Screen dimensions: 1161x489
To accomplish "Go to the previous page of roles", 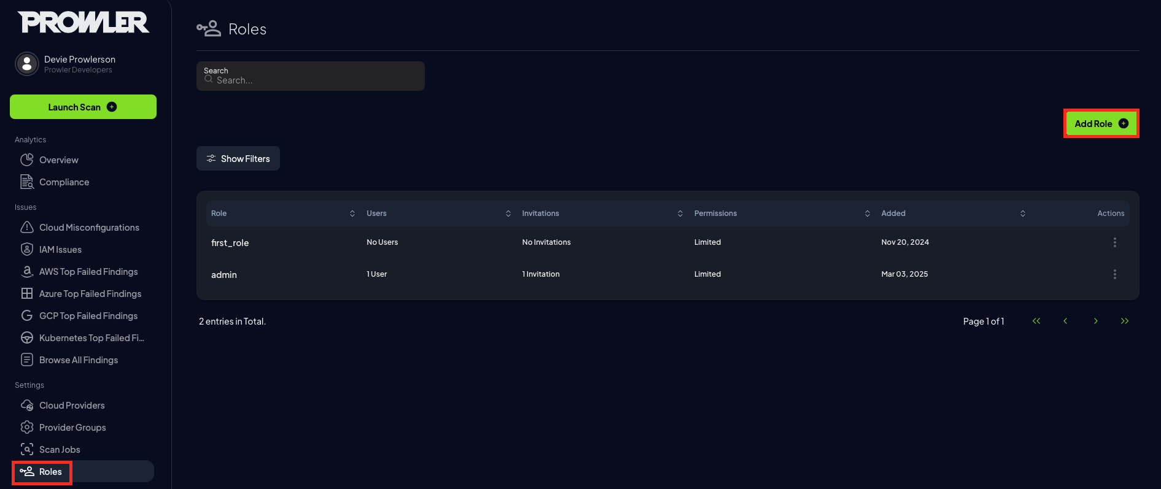I will 1066,321.
